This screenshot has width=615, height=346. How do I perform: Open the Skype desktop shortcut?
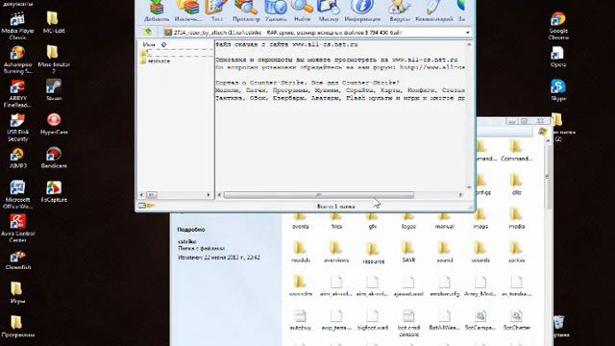558,90
